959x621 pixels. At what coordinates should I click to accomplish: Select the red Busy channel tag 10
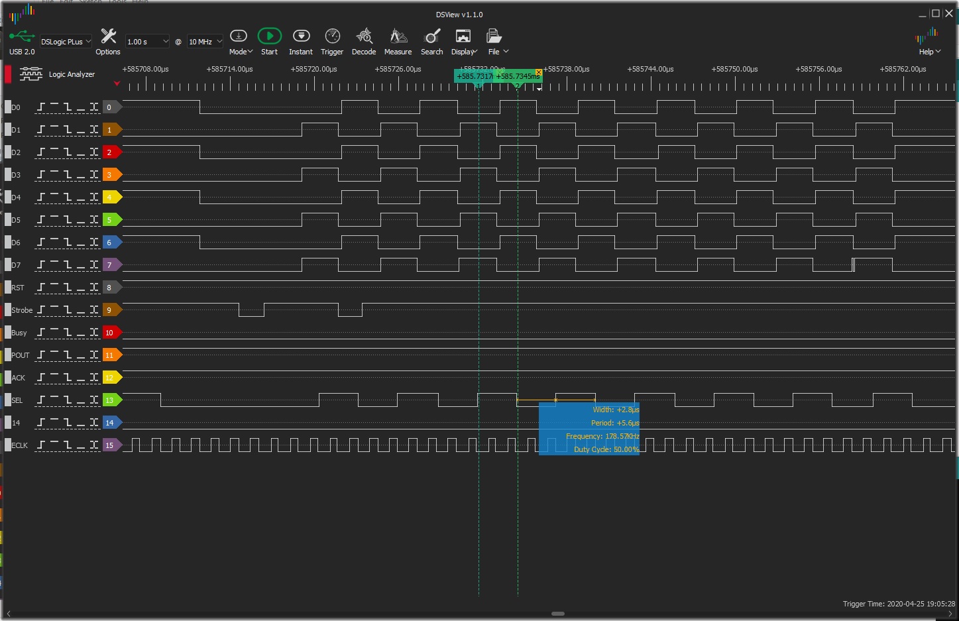point(112,333)
